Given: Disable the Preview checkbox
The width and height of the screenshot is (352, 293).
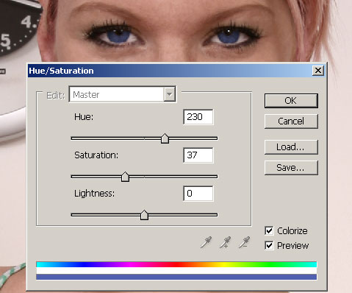Looking at the screenshot, I should (x=269, y=245).
